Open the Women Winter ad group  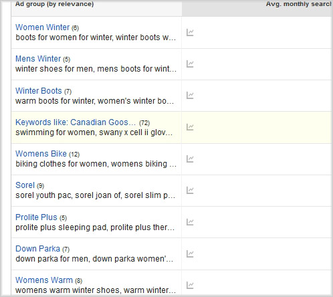(42, 27)
